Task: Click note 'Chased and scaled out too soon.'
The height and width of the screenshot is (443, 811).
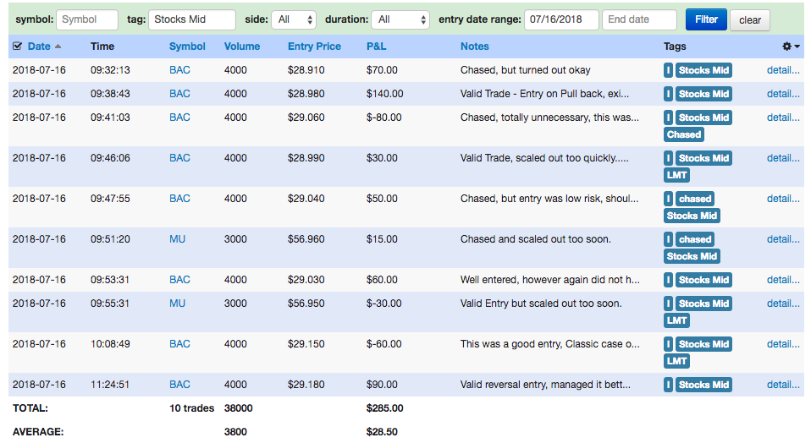Action: point(535,239)
